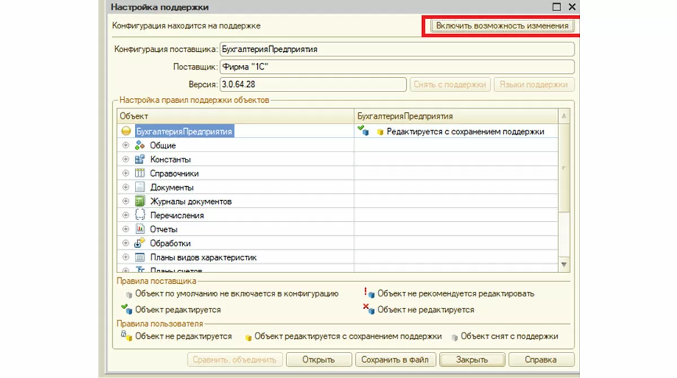The image size is (677, 378).
Task: Click the tree scrollbar down arrow
Action: (564, 265)
